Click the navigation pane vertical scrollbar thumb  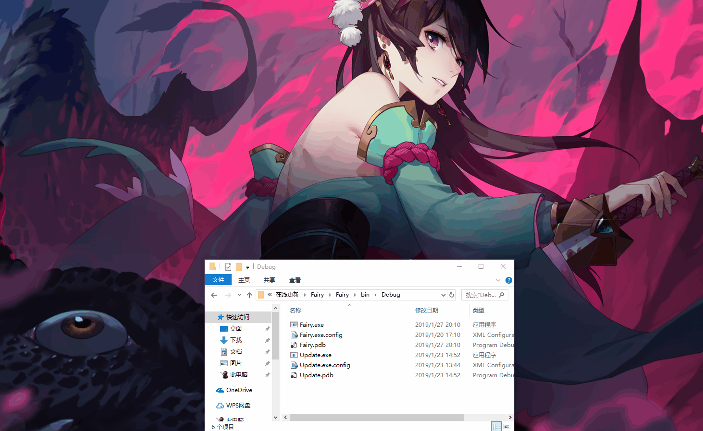tap(275, 335)
